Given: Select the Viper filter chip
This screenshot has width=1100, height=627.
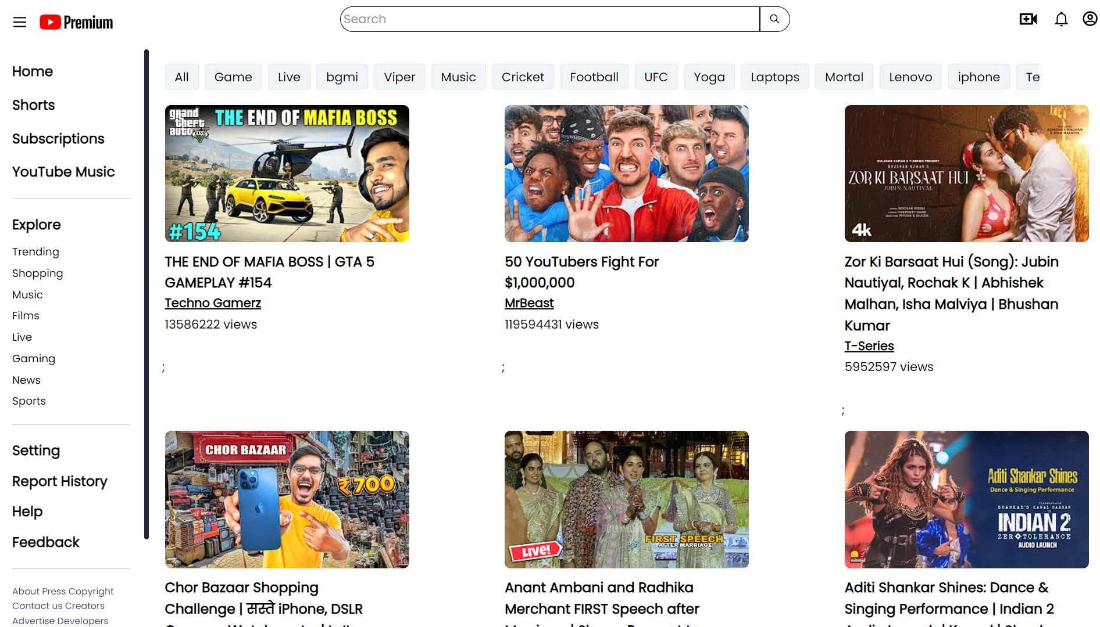Looking at the screenshot, I should point(399,77).
